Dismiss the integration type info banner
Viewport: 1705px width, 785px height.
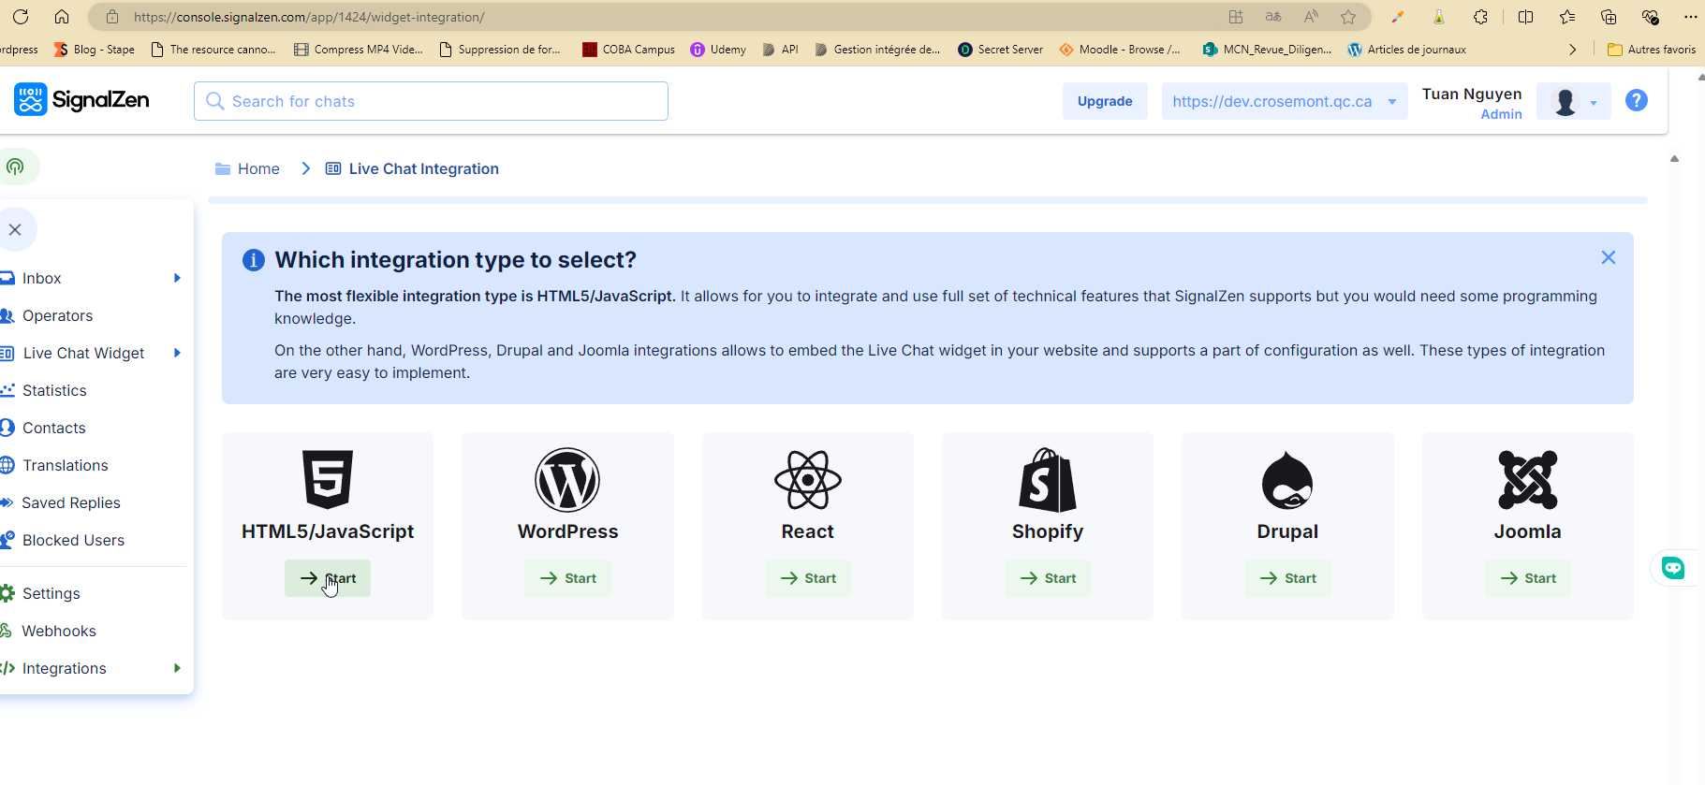pyautogui.click(x=1608, y=257)
